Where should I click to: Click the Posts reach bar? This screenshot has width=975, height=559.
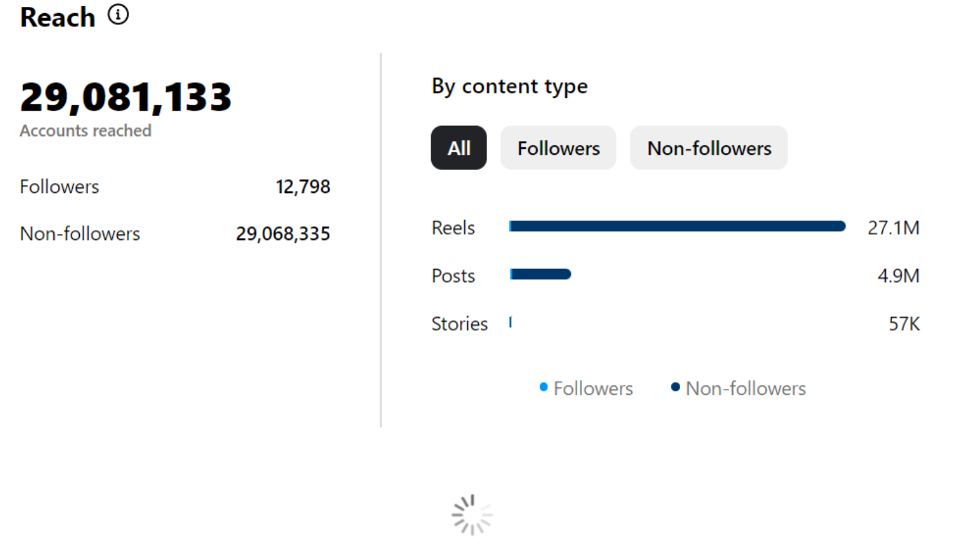coord(540,274)
